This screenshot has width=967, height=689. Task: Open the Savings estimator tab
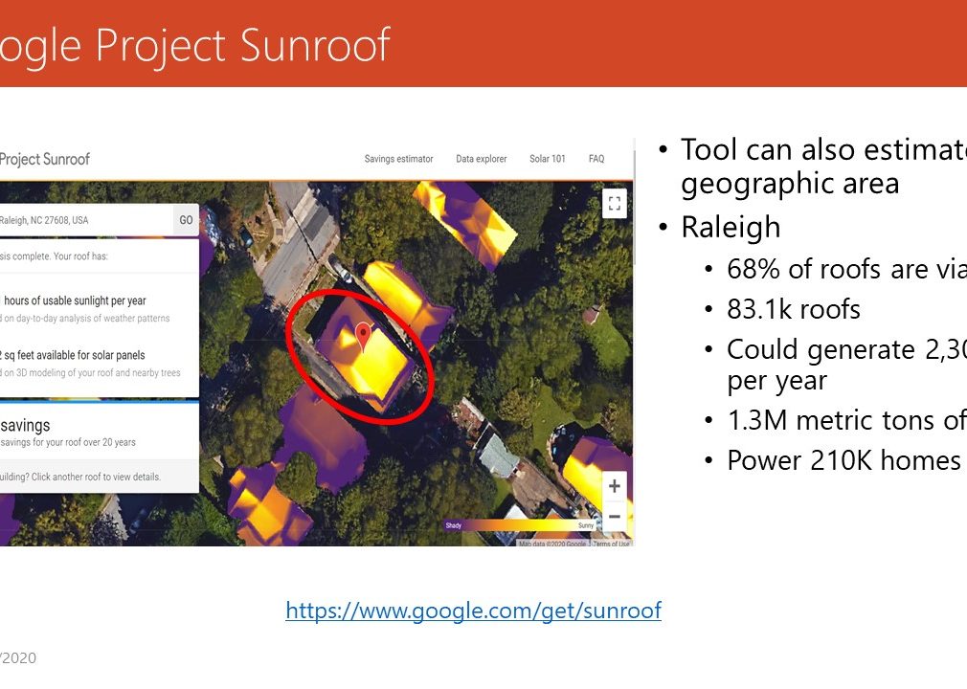click(398, 159)
